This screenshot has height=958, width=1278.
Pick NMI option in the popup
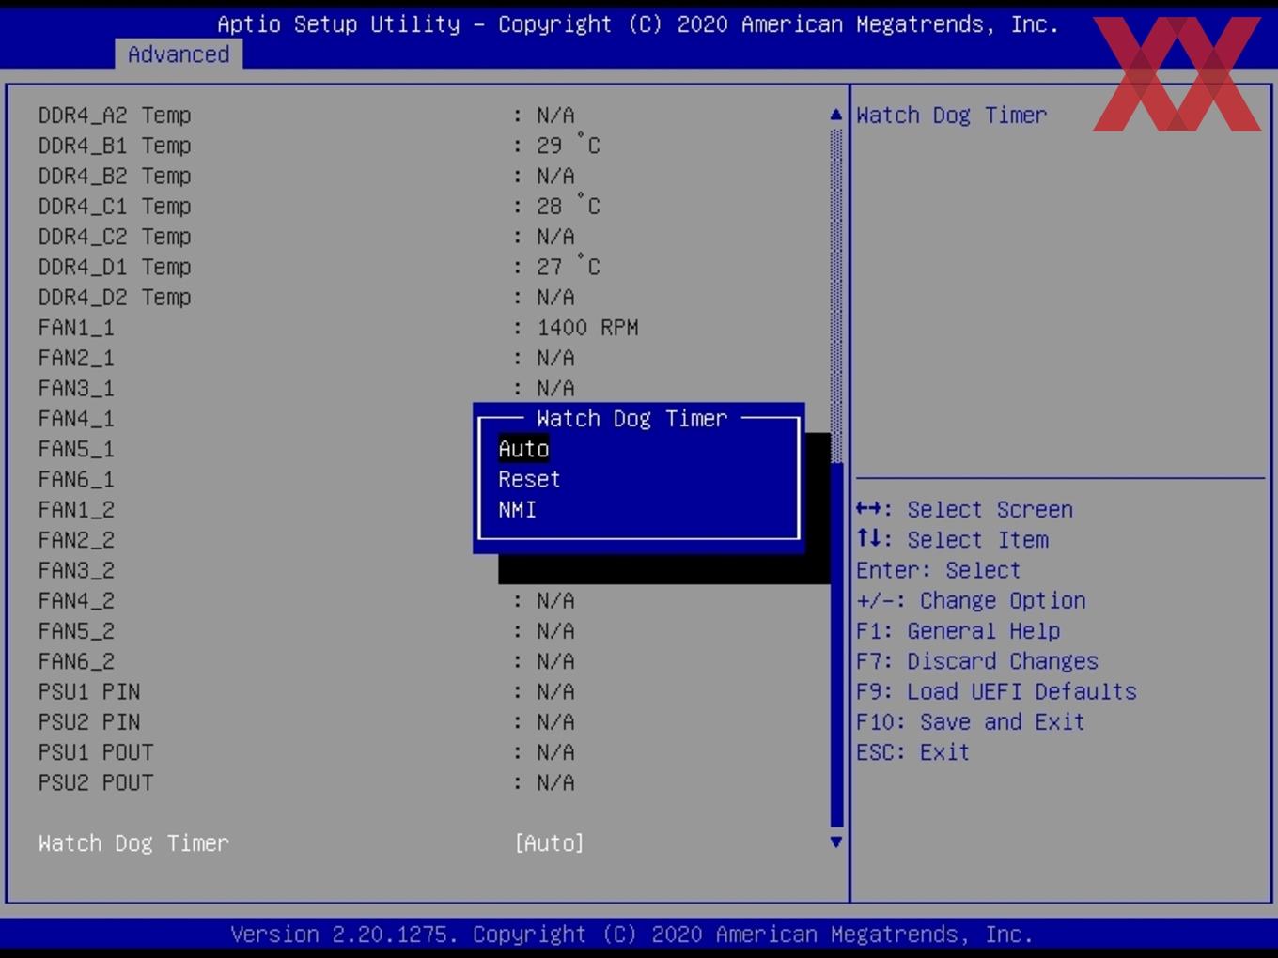(517, 509)
